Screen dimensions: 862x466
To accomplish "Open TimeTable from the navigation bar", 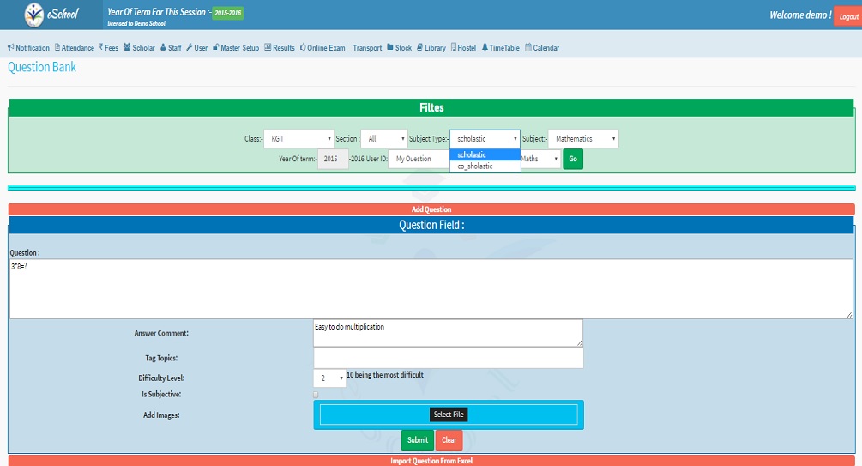I will coord(485,48).
